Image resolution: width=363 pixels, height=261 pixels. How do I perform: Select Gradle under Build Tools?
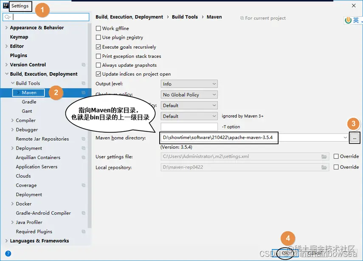click(x=29, y=102)
